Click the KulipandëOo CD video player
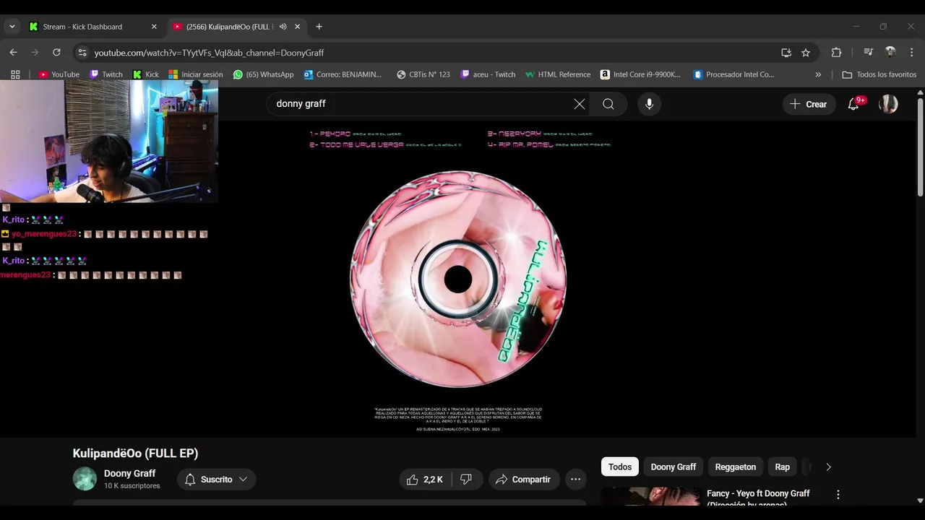Viewport: 925px width, 520px height. click(458, 279)
